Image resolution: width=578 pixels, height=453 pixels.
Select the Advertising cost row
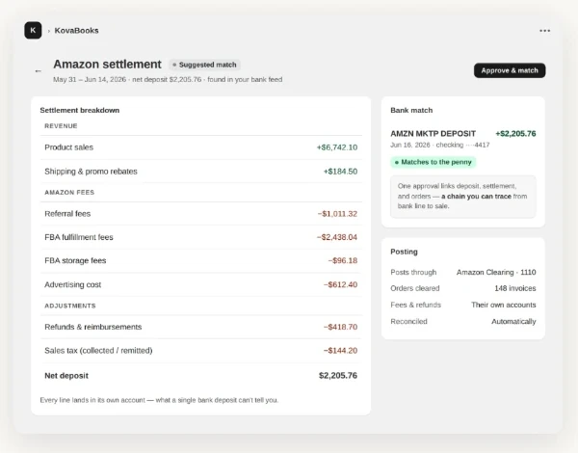click(x=201, y=284)
